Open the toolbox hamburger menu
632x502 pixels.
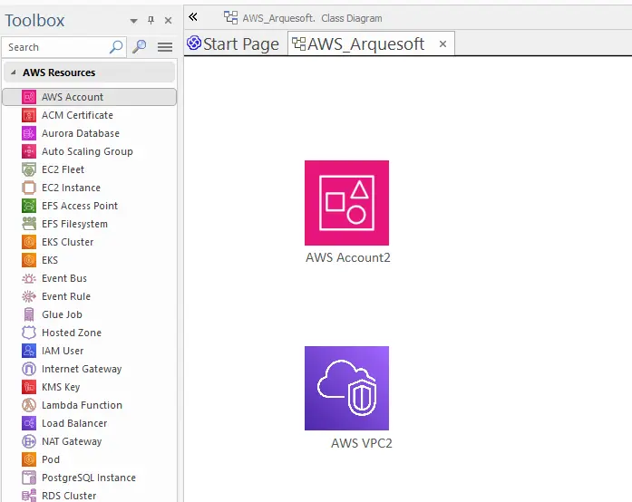click(x=165, y=47)
